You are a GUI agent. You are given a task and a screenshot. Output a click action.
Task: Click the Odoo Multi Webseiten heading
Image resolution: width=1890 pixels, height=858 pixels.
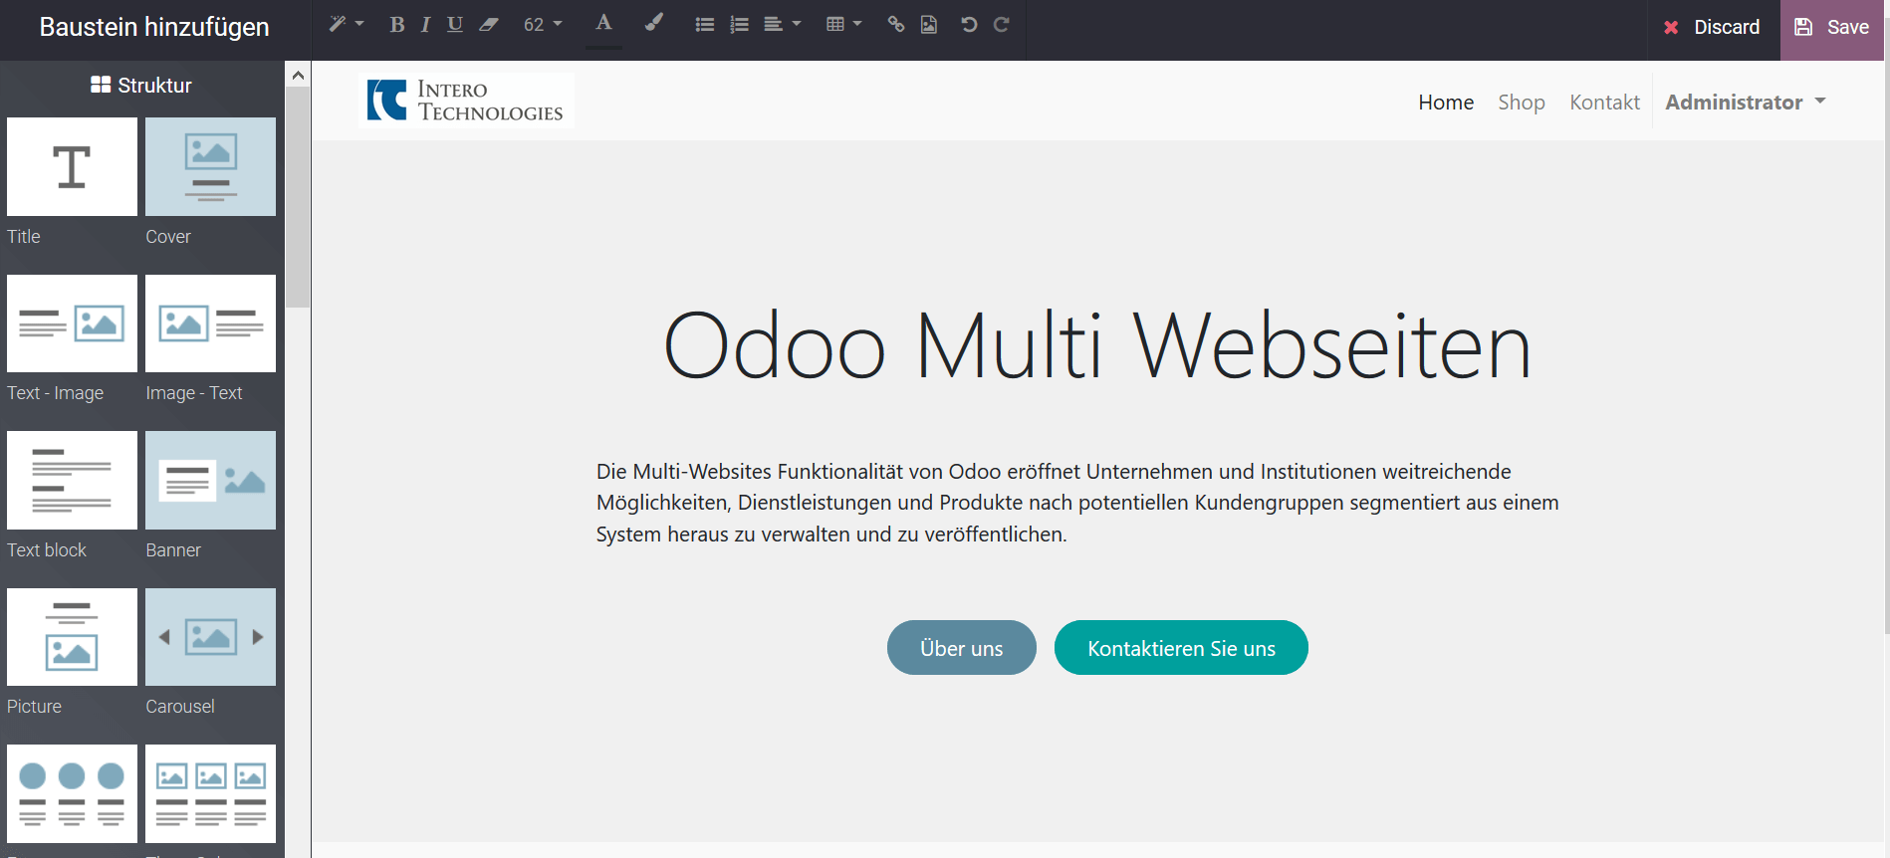(1097, 346)
